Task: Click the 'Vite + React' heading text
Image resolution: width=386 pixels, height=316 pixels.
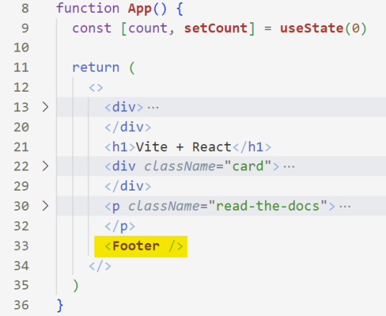Action: (183, 147)
